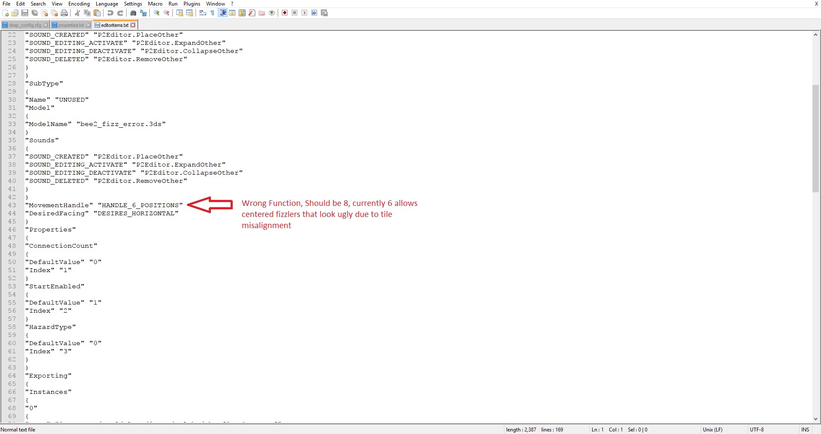Switch to vbsp_config.cfg tab
Image resolution: width=821 pixels, height=434 pixels.
25,25
